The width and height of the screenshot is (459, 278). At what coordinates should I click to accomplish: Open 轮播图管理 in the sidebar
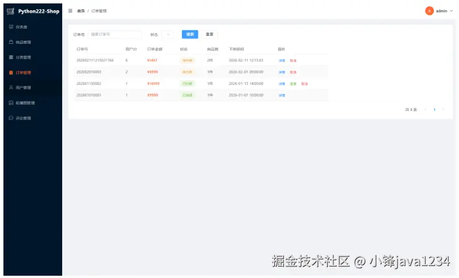click(x=33, y=103)
